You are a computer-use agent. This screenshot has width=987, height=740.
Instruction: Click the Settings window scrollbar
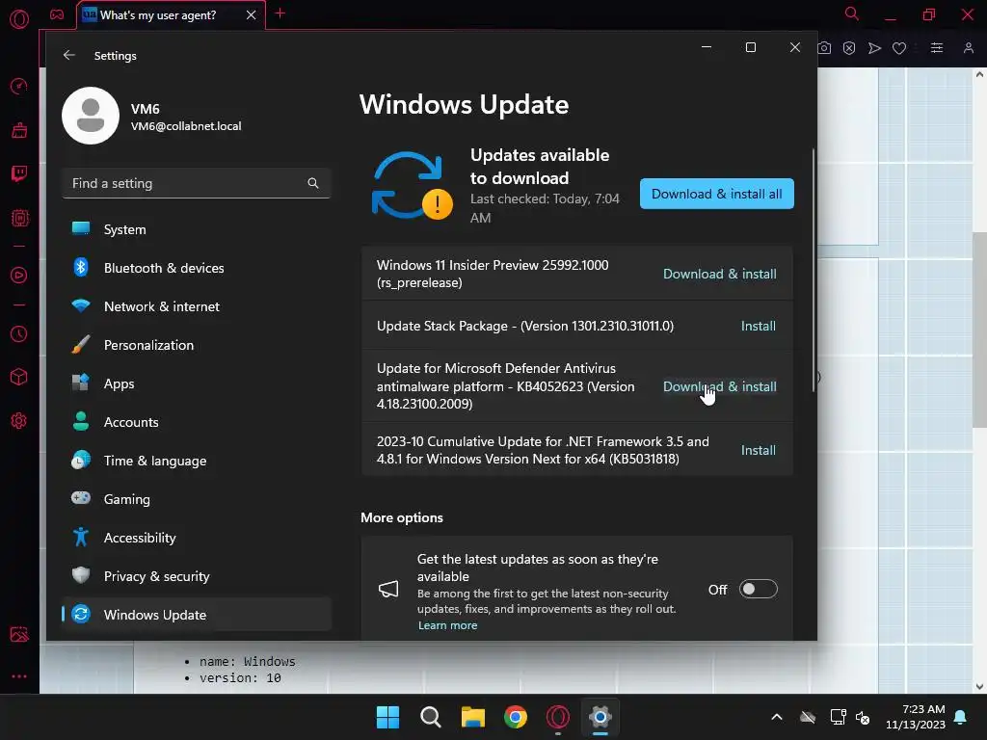tap(814, 271)
